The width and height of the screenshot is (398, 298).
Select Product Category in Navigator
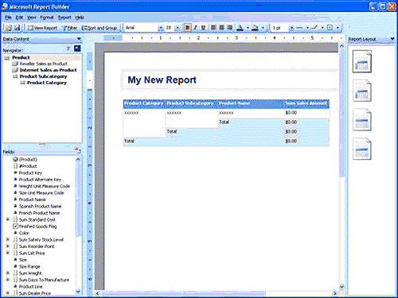[47, 83]
